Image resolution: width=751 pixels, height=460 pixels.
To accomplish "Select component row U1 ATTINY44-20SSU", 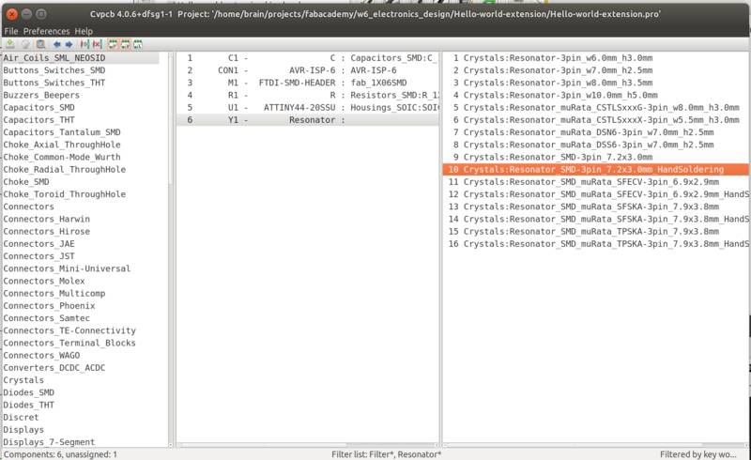I will [x=308, y=108].
